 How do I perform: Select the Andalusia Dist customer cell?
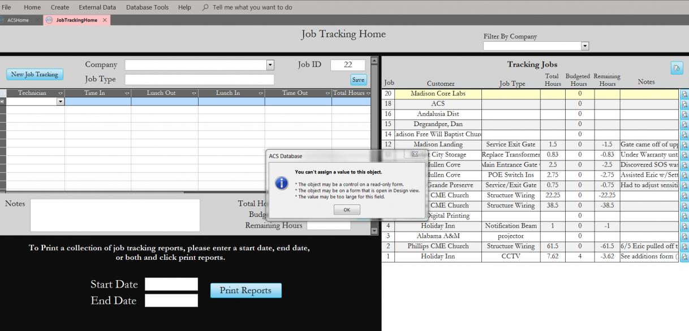(x=438, y=114)
